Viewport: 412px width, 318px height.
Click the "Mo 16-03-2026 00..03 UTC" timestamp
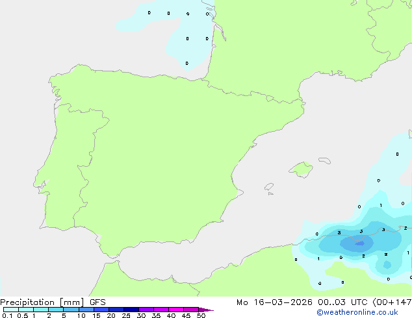coord(302,302)
